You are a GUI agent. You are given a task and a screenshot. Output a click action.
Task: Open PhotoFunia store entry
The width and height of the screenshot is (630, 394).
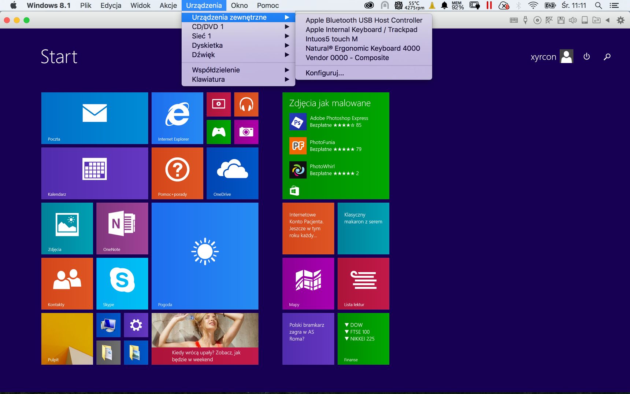[326, 146]
